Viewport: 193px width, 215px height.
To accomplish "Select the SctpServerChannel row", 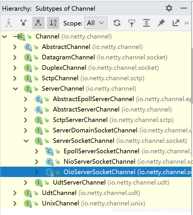I will point(96,120).
